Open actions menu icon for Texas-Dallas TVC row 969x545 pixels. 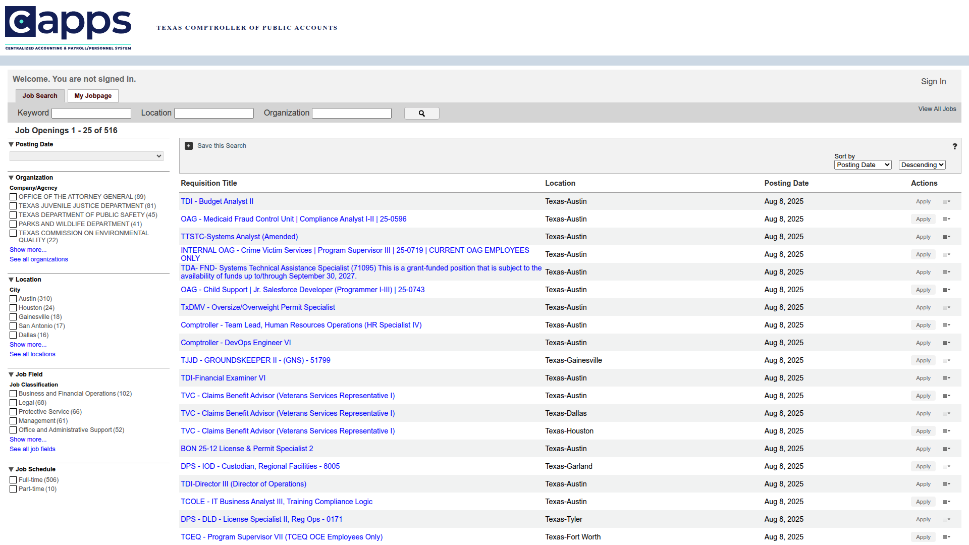946,414
